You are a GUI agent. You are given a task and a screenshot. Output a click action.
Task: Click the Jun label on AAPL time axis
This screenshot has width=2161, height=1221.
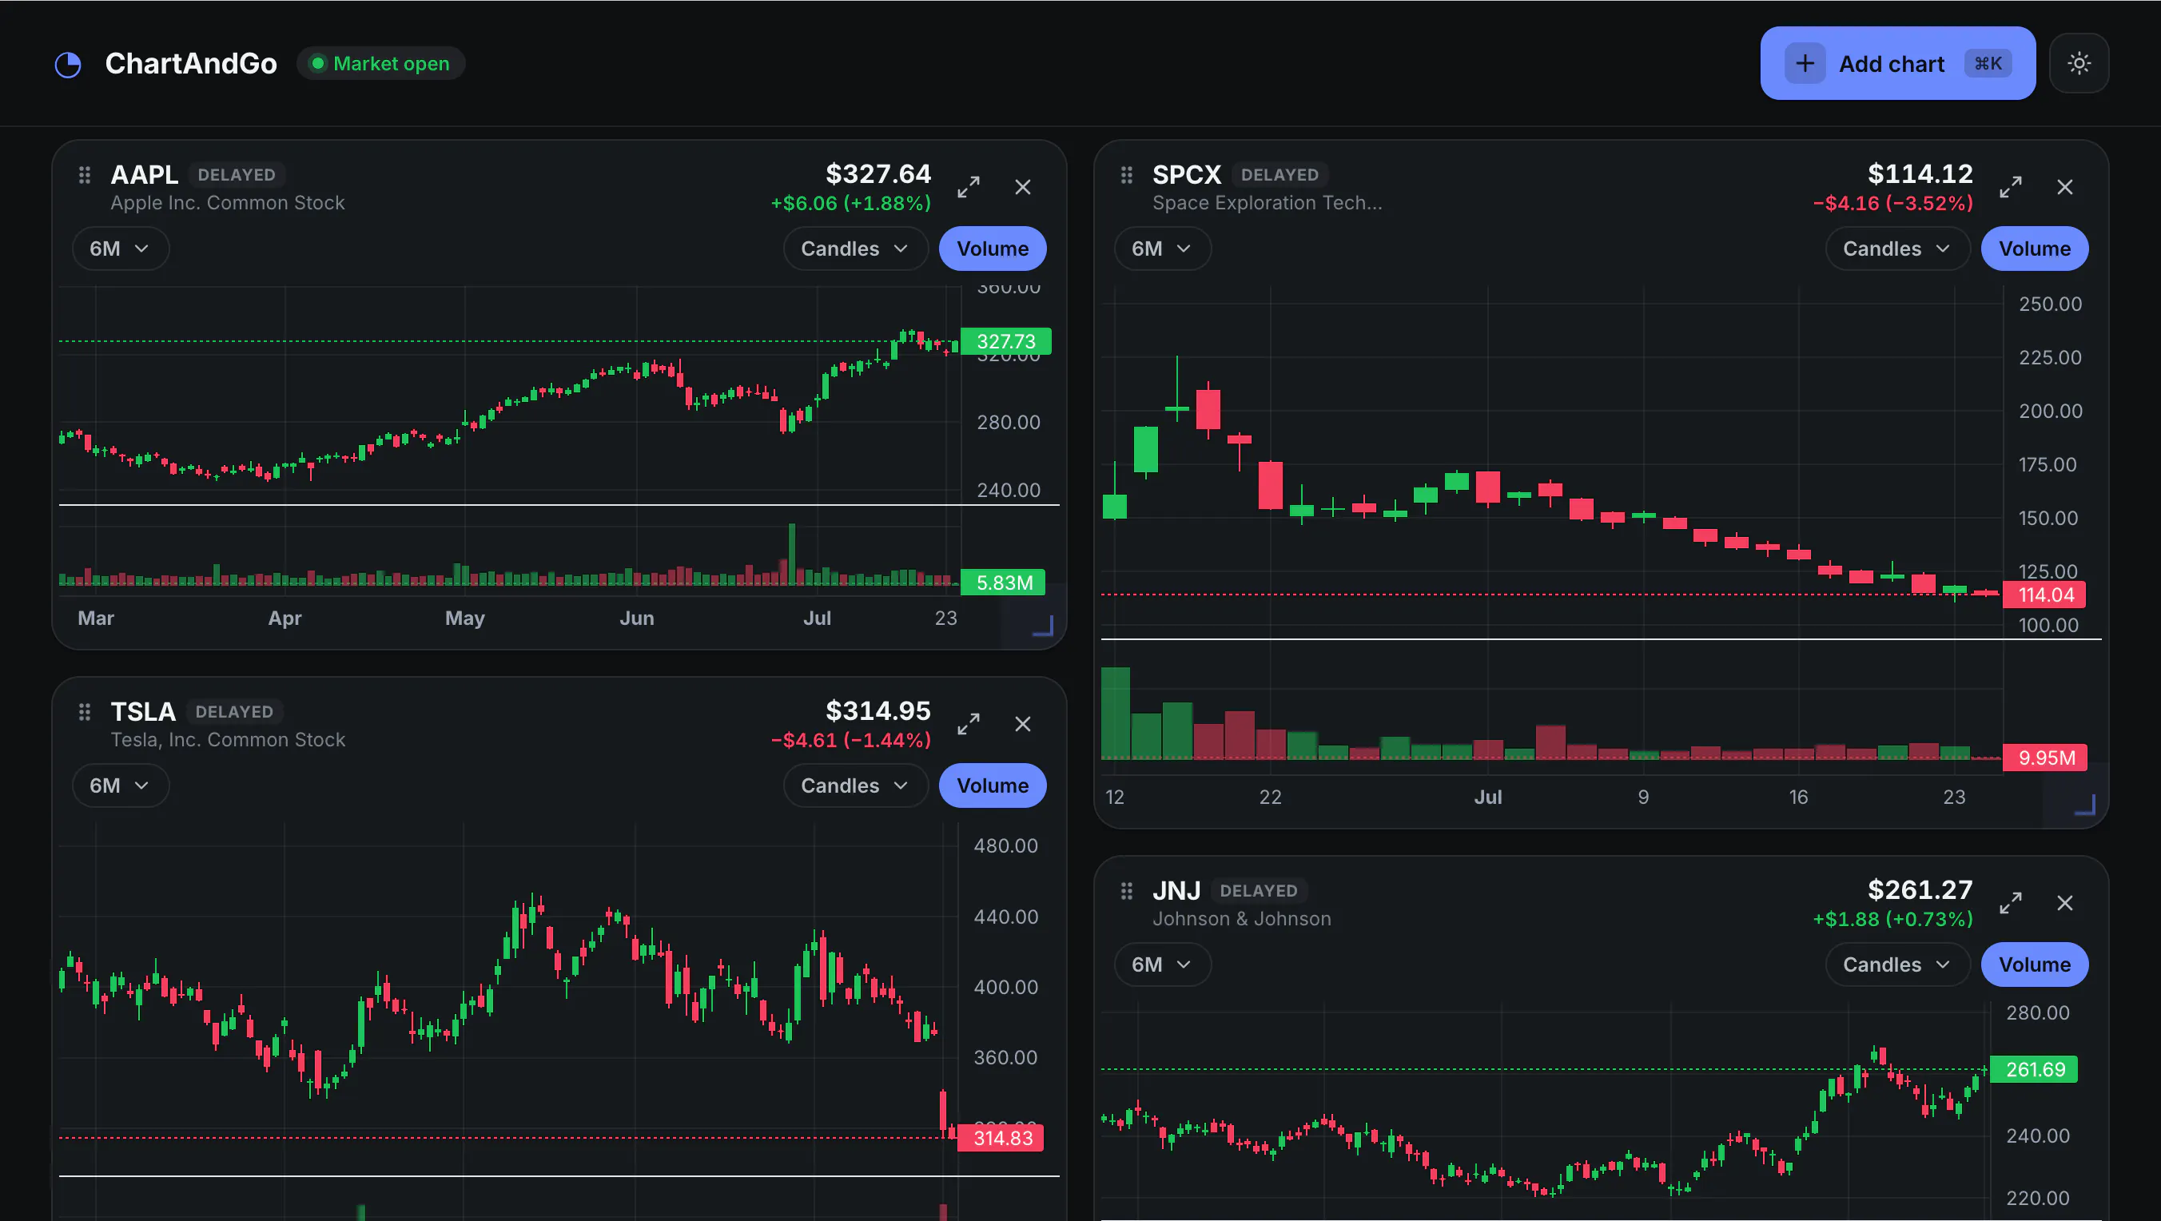tap(637, 618)
